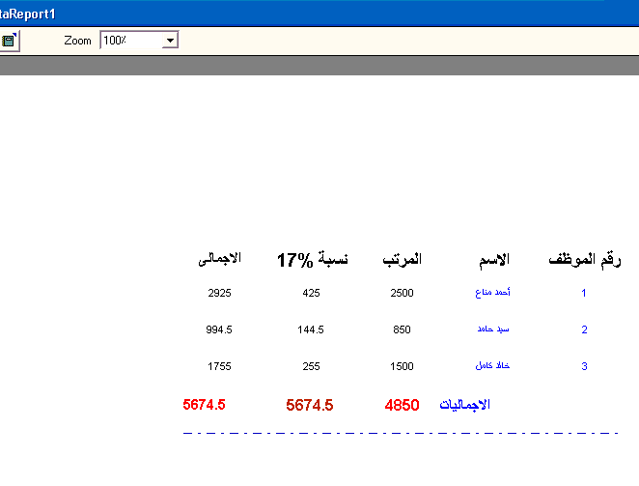Click the DataReport1 window title
This screenshot has height=486, width=639.
(x=27, y=14)
